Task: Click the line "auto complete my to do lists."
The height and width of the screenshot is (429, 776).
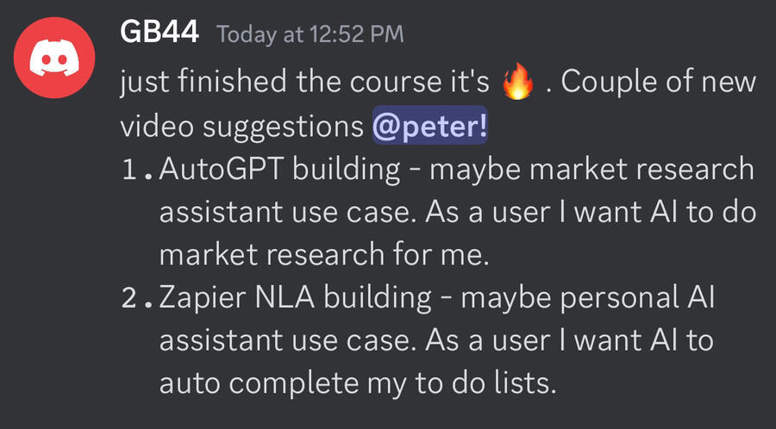Action: [x=355, y=382]
